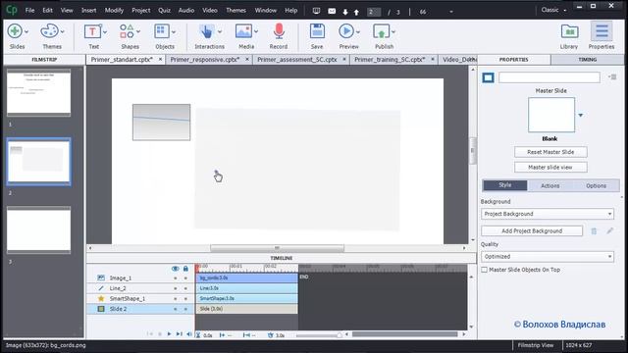
Task: Select the Options tab in Properties
Action: 596,185
